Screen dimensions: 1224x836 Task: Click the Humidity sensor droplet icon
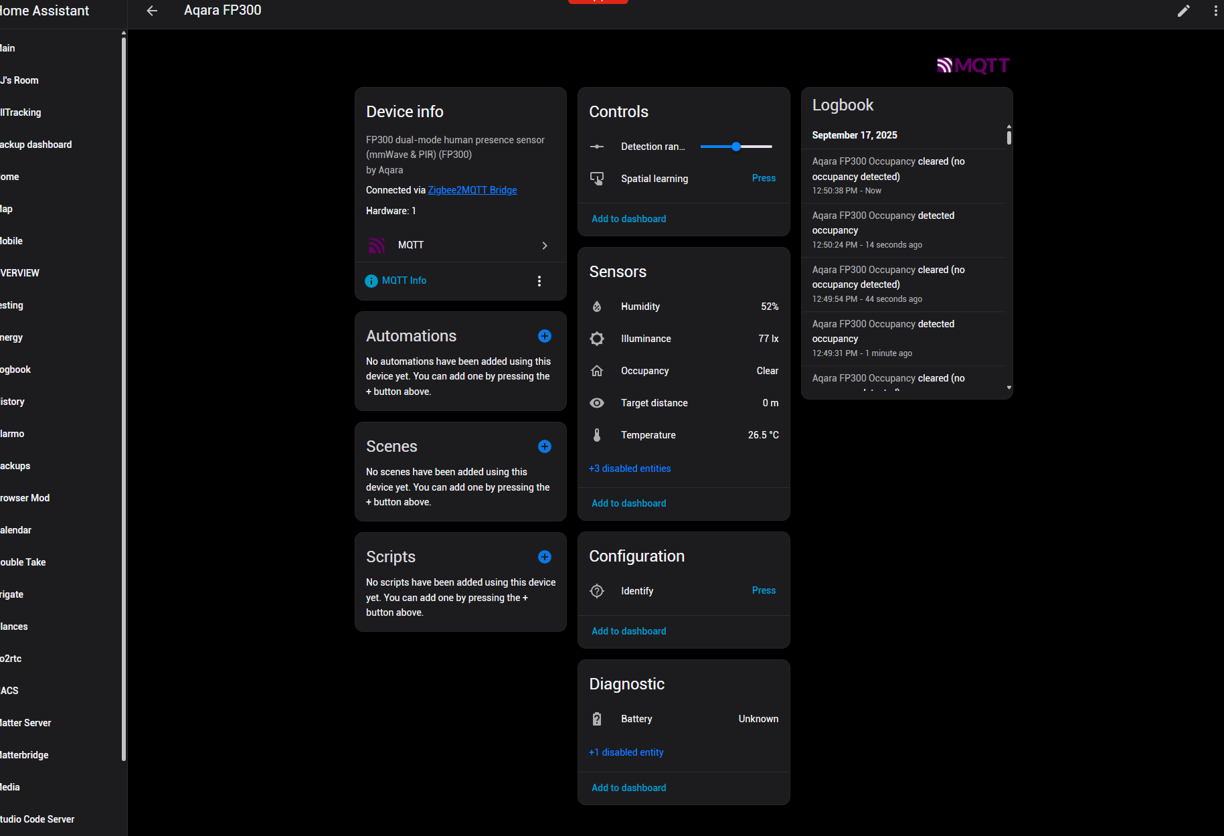pos(597,306)
